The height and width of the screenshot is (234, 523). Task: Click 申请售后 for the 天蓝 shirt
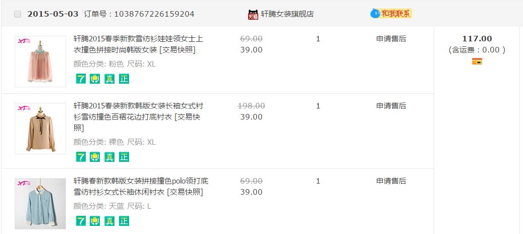391,181
